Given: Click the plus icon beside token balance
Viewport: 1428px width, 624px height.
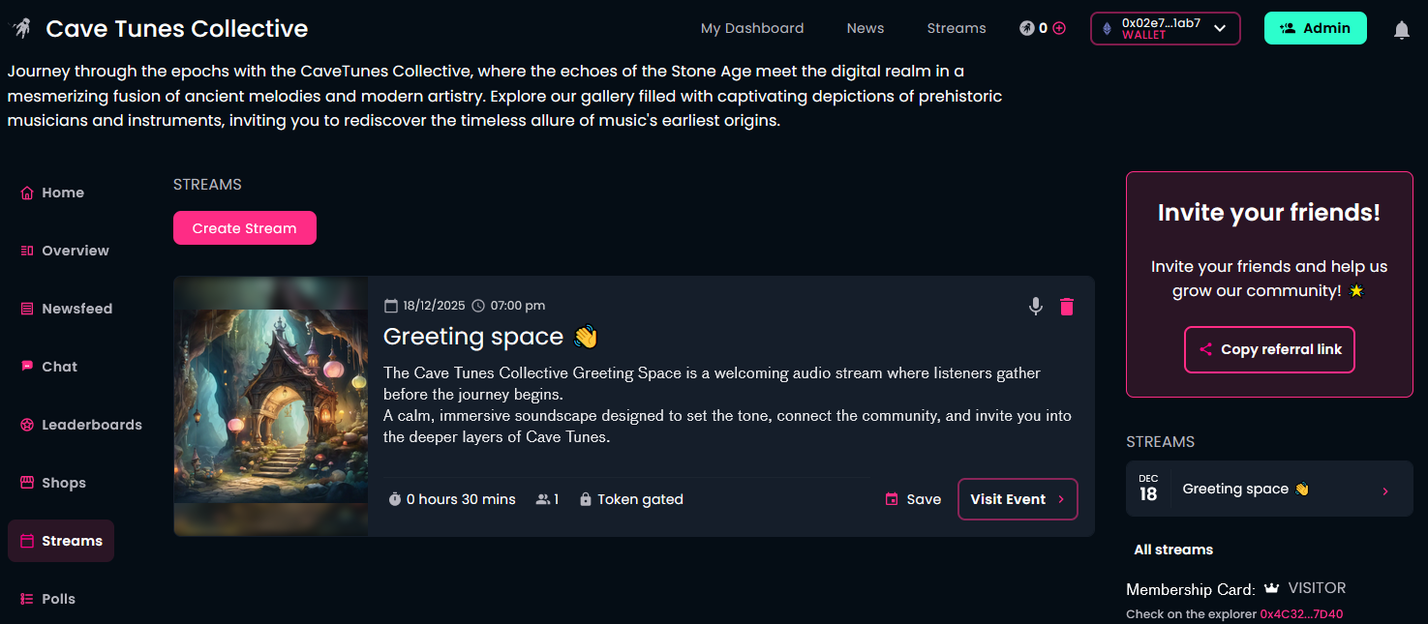Looking at the screenshot, I should click(1059, 28).
